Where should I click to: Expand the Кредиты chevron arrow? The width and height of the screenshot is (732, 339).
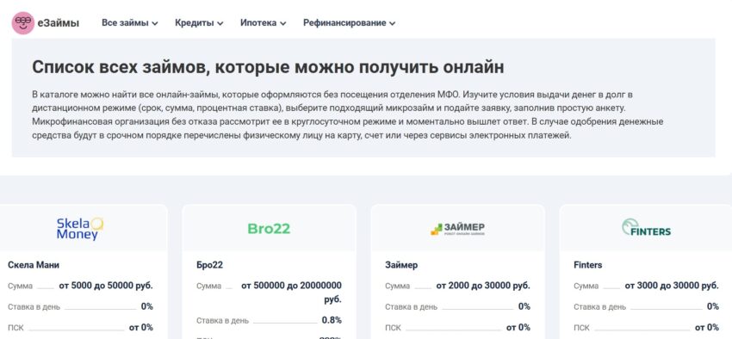click(x=220, y=23)
